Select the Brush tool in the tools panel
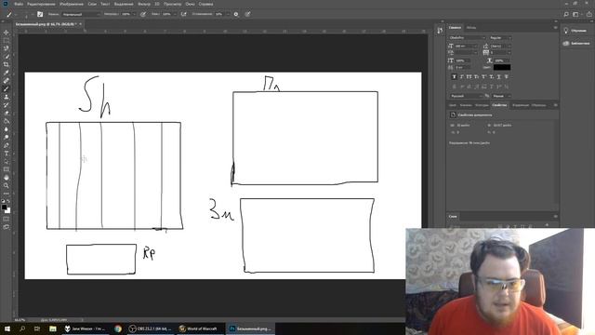 coord(7,88)
